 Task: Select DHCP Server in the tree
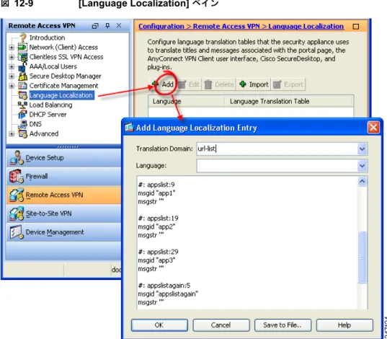tap(48, 115)
